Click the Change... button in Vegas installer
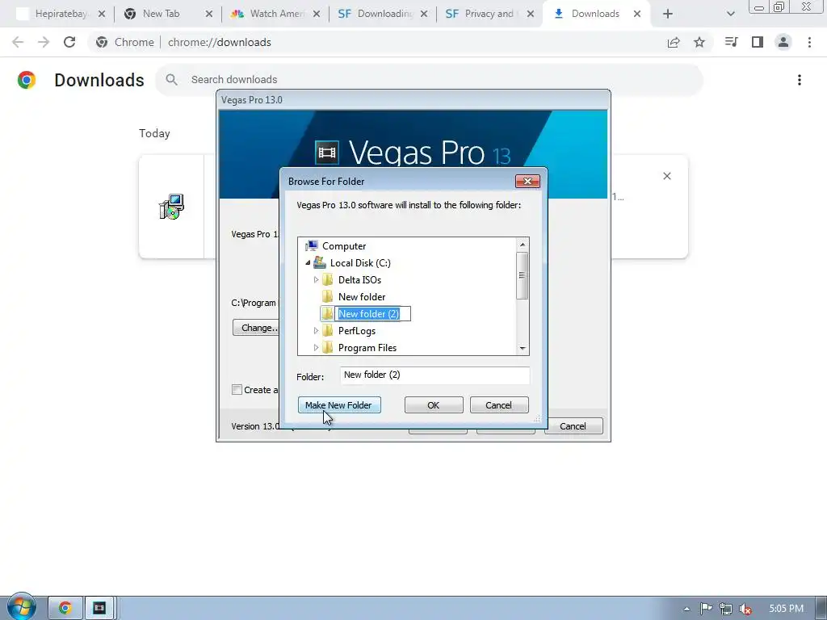This screenshot has height=620, width=827. click(256, 328)
